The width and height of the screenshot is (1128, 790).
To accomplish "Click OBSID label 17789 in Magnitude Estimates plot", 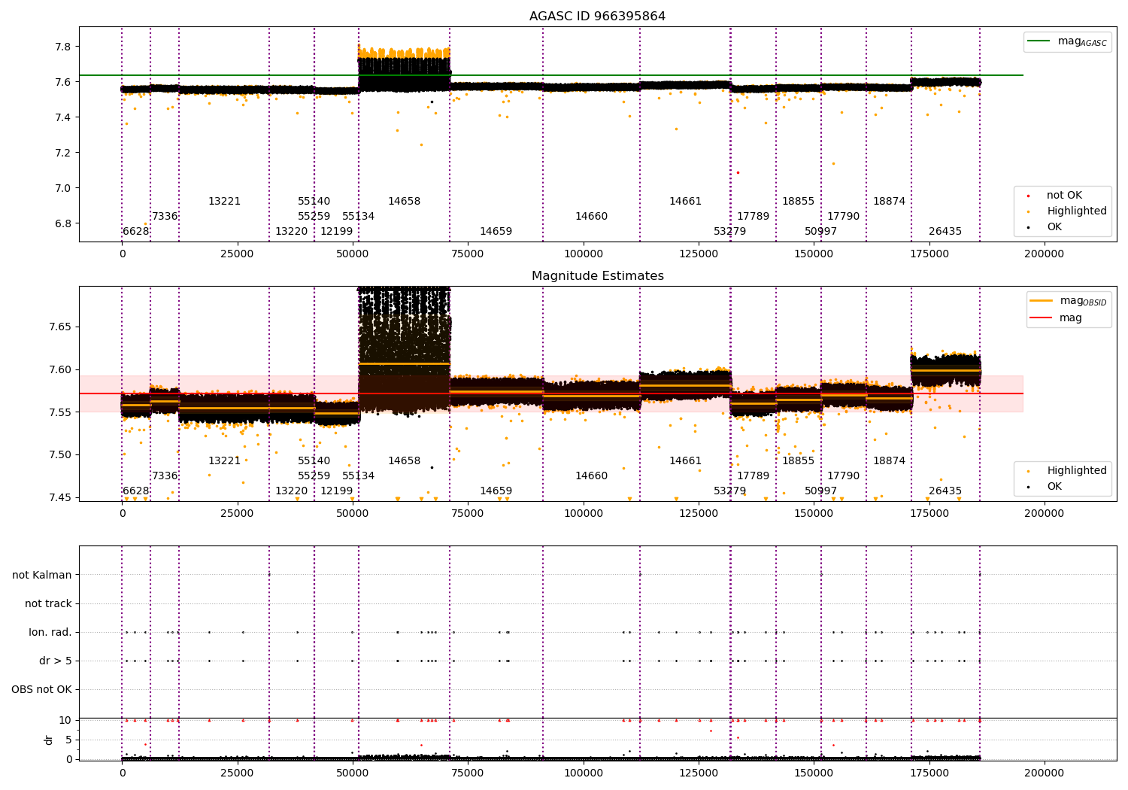I will coord(753,476).
